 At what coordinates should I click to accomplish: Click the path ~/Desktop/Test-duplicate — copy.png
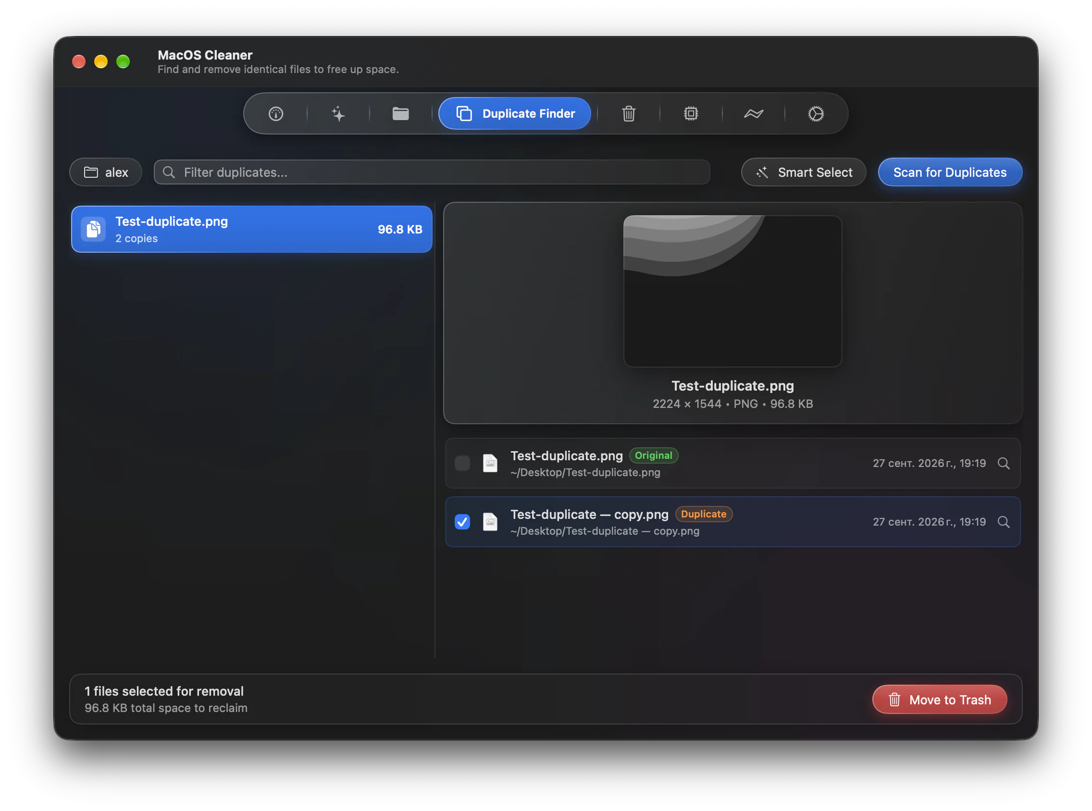(x=605, y=531)
